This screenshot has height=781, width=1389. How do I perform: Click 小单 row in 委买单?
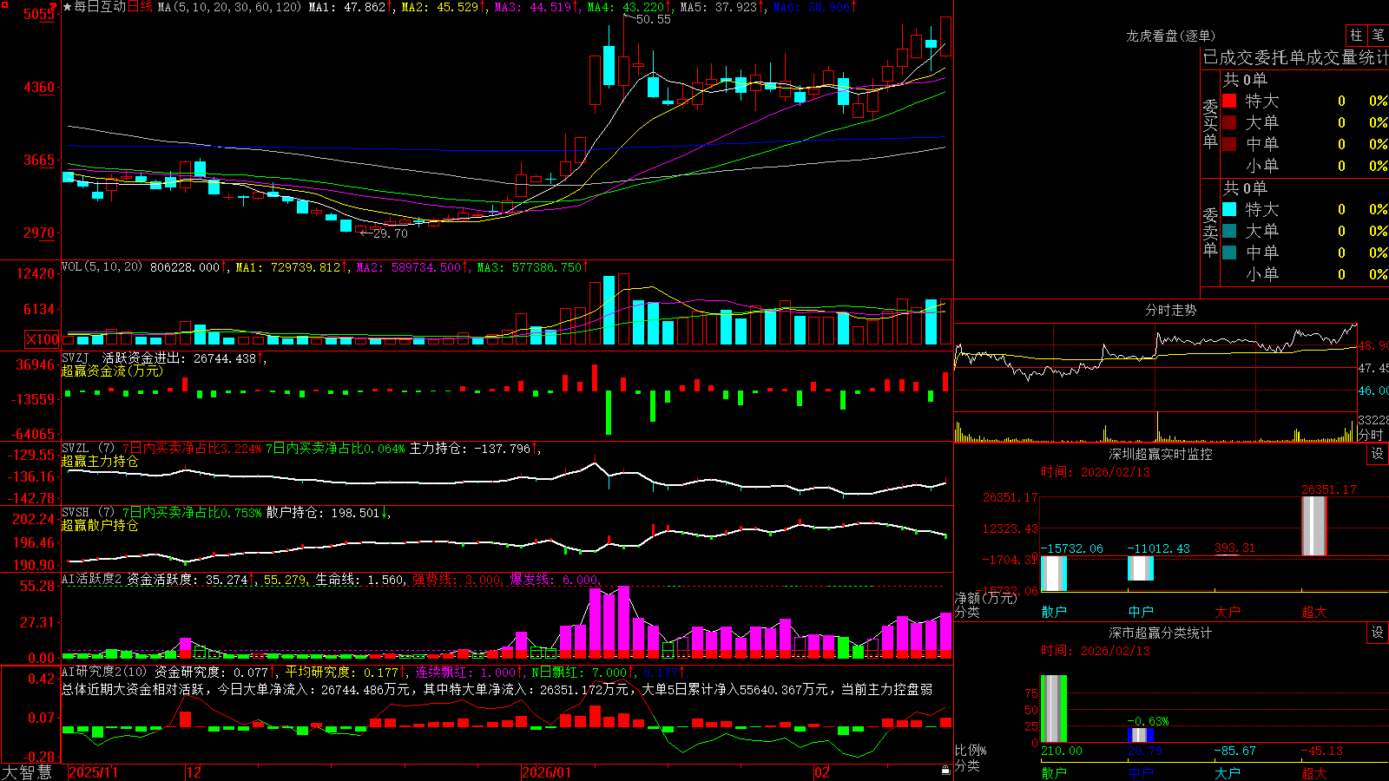[1305, 166]
